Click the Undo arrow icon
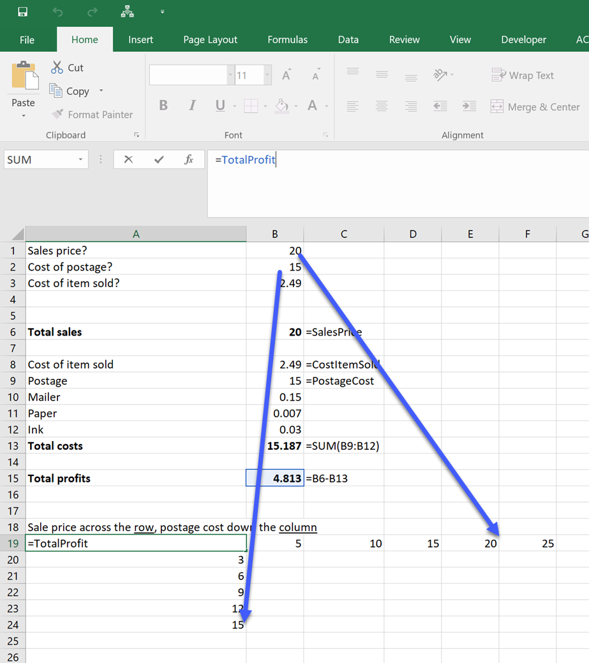Image resolution: width=589 pixels, height=663 pixels. 57,11
